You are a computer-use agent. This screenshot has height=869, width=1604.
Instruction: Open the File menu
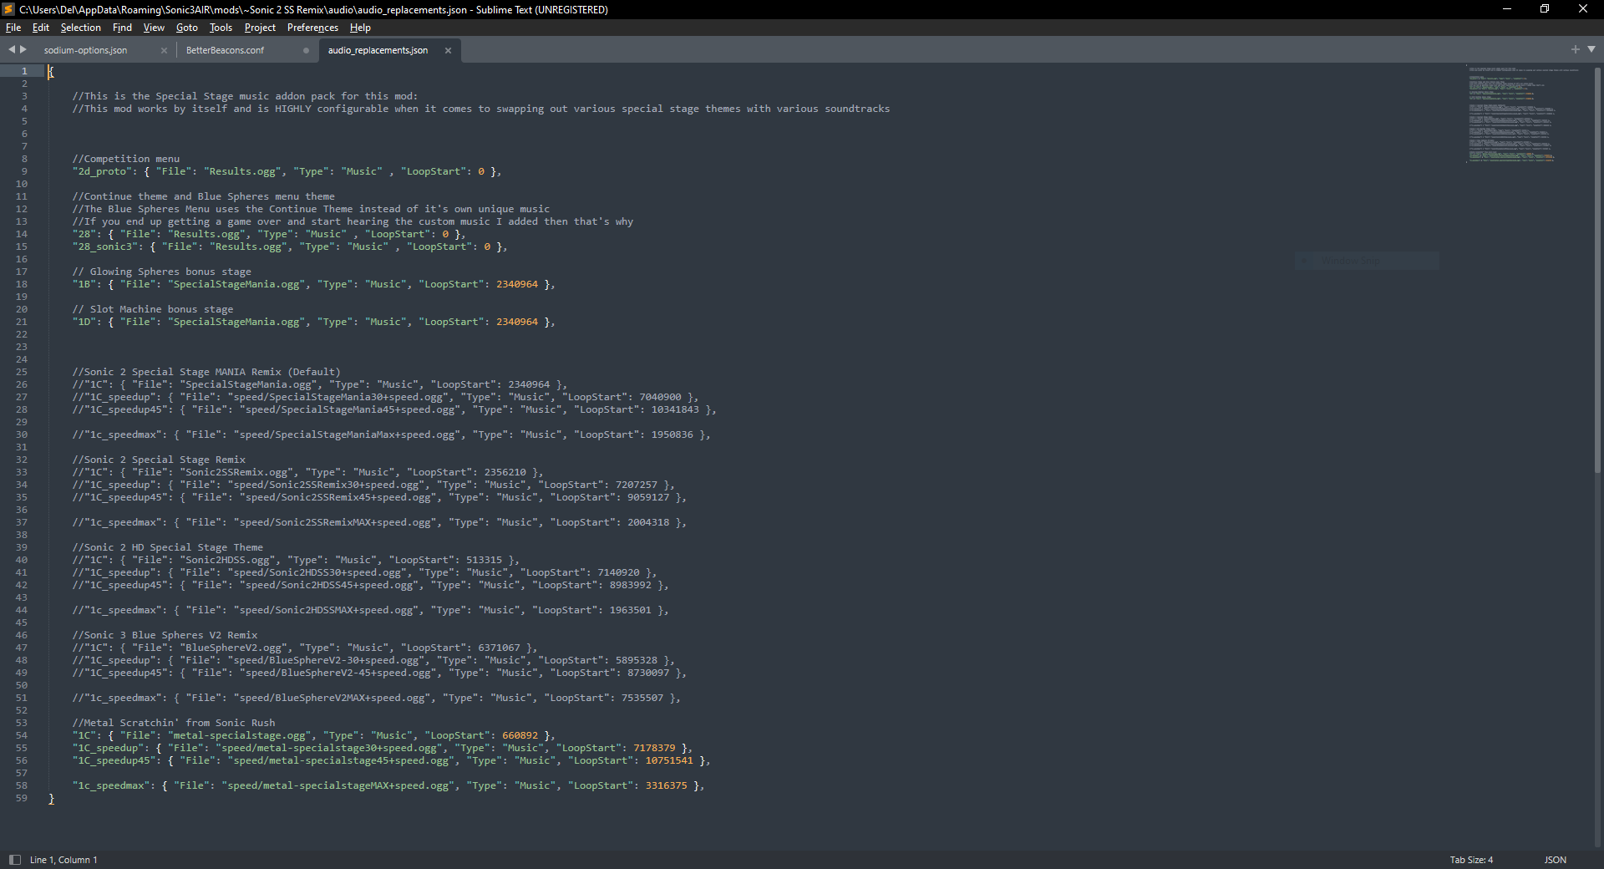point(13,28)
